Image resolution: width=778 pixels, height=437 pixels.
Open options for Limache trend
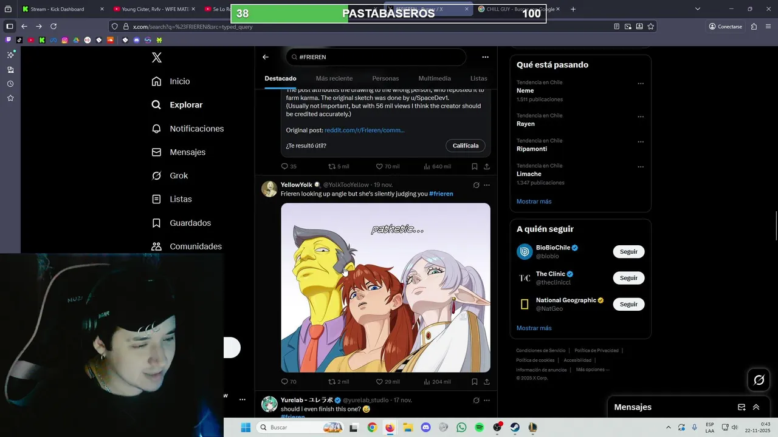[641, 167]
